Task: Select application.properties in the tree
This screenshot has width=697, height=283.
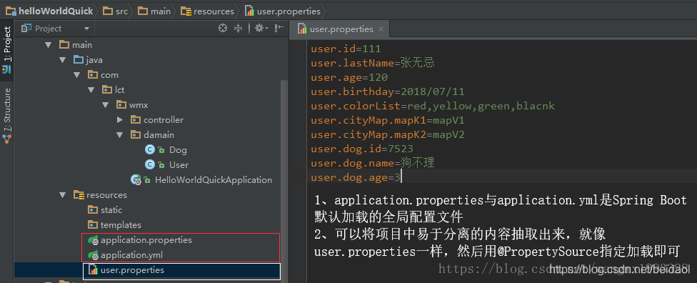Action: pos(146,240)
